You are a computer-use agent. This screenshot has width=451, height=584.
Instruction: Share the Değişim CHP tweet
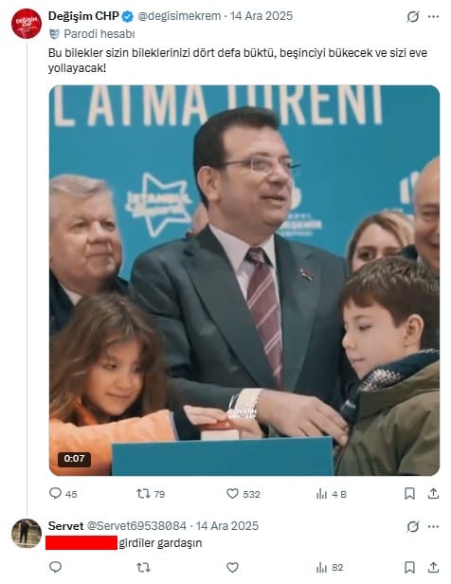(x=433, y=494)
